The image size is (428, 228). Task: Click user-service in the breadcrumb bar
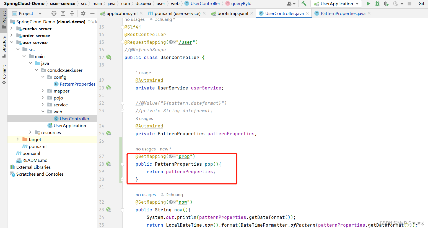click(x=63, y=4)
